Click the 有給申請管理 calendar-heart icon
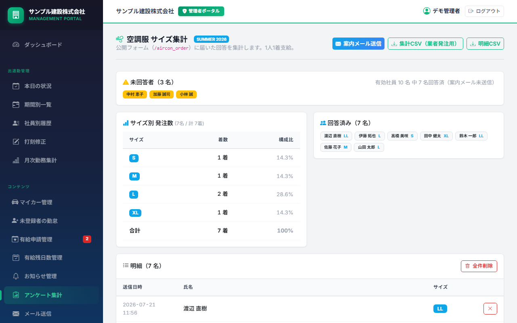This screenshot has height=323, width=517. tap(15, 239)
